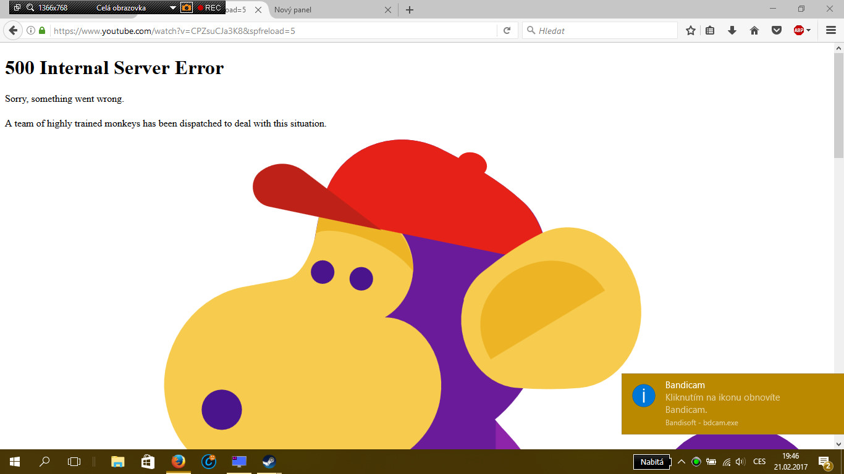This screenshot has height=474, width=844.
Task: Open the clock showing 19:46
Action: click(791, 462)
